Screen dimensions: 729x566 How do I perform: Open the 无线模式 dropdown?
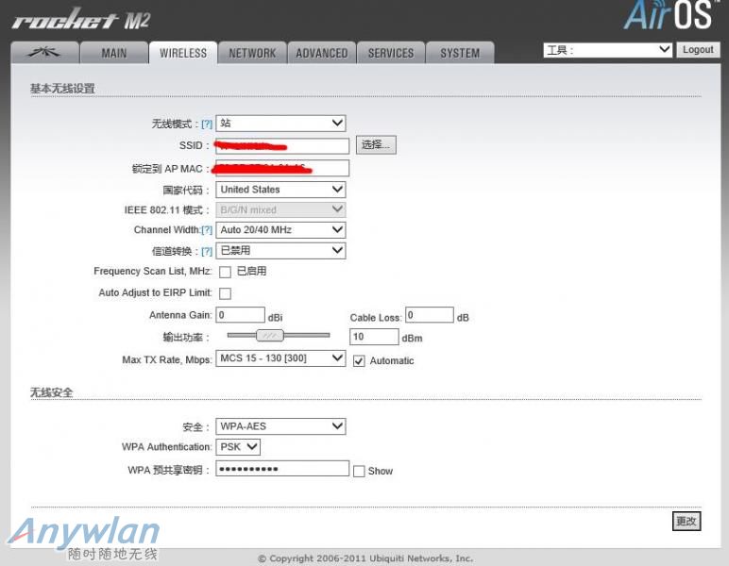point(280,123)
